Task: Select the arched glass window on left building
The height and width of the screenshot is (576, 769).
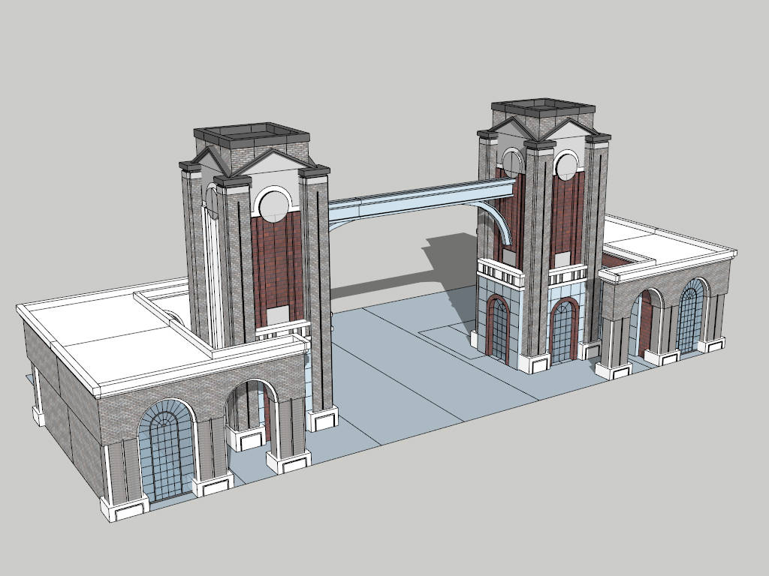Action: [166, 450]
